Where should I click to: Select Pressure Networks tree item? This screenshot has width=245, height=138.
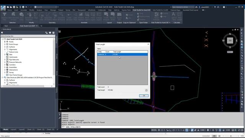pos(15,62)
